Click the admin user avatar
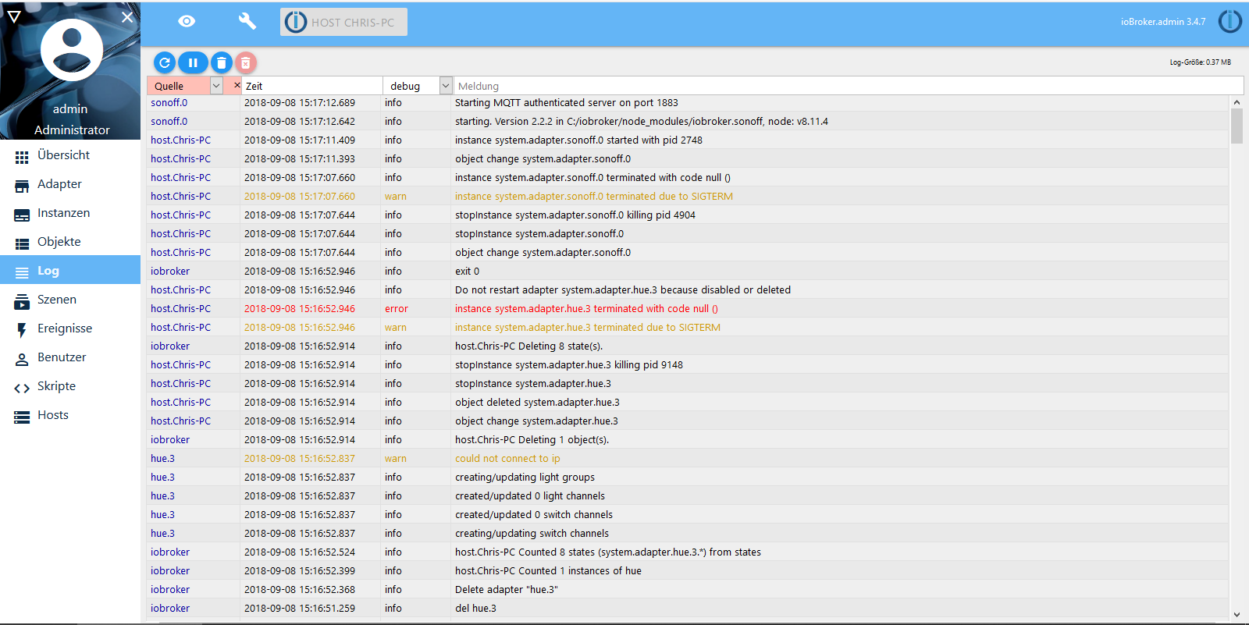The image size is (1249, 625). [71, 50]
